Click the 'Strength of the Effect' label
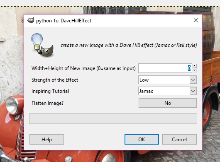This screenshot has width=220, height=162. click(55, 80)
